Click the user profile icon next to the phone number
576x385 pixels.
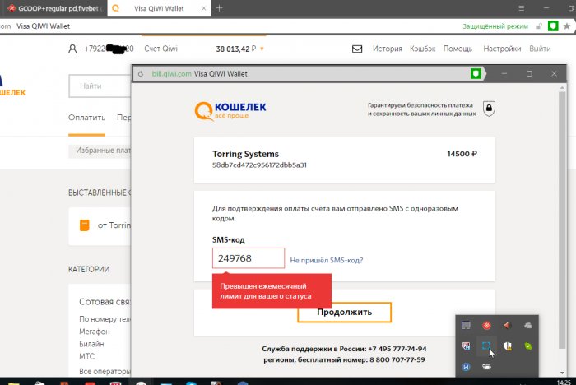point(72,49)
